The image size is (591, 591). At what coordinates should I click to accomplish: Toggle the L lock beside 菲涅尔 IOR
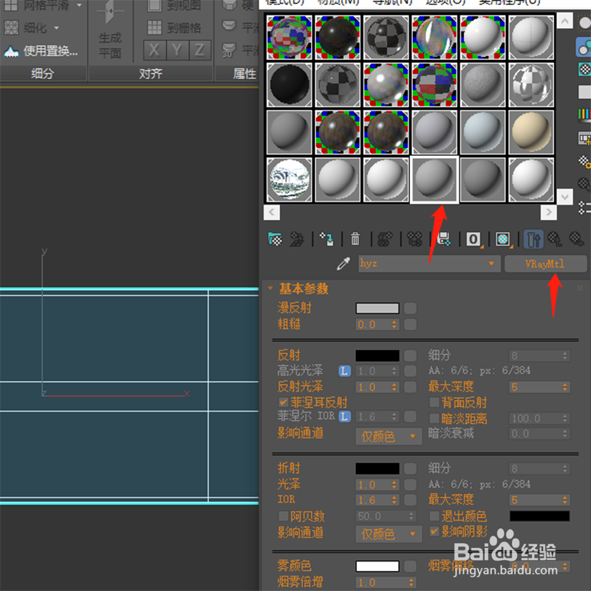[344, 417]
